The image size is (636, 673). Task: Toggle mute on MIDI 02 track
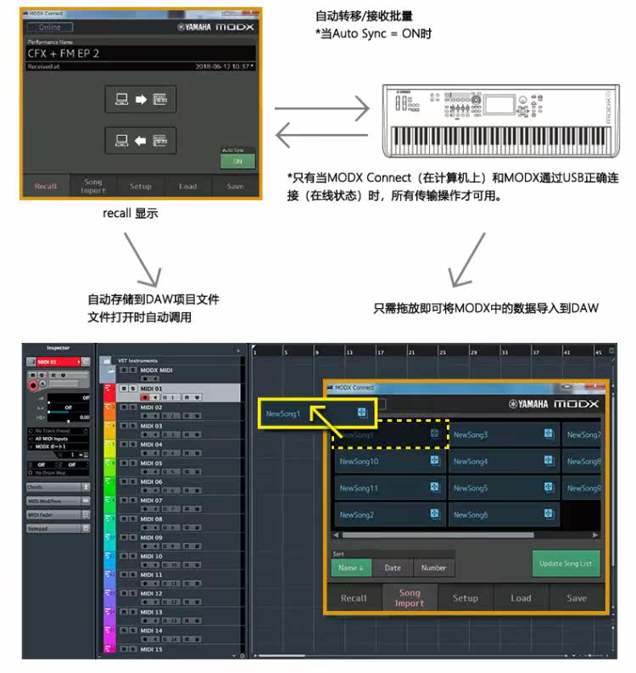coord(124,407)
